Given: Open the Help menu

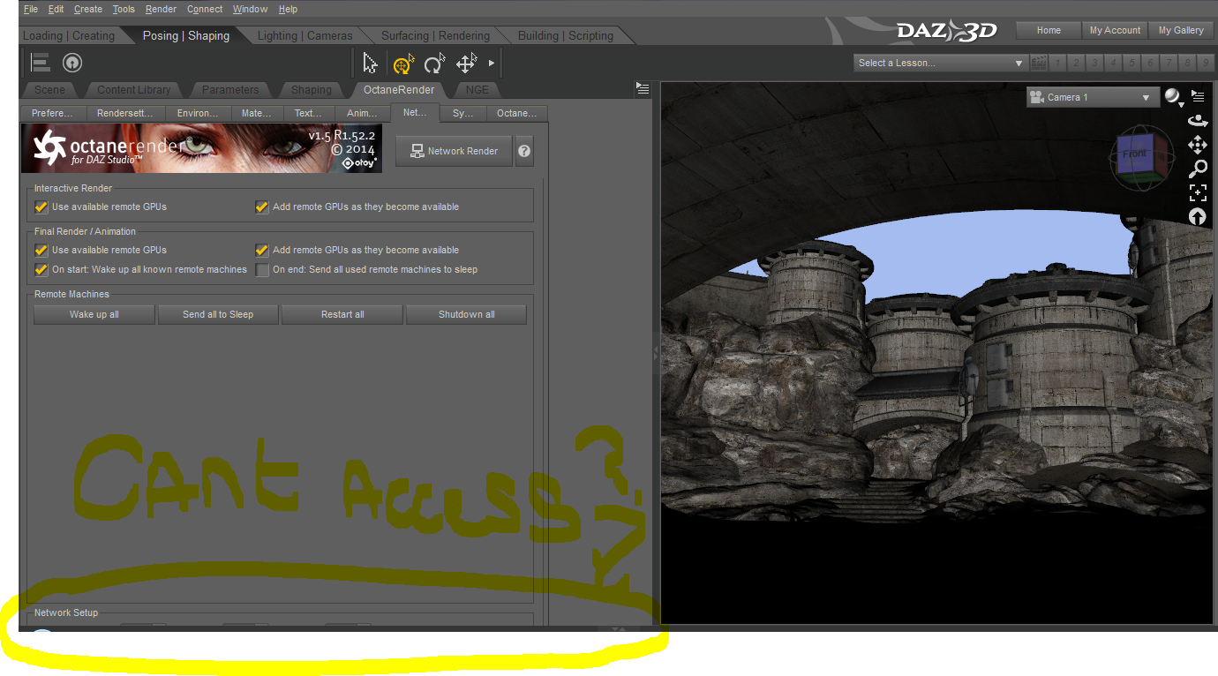Looking at the screenshot, I should [288, 9].
